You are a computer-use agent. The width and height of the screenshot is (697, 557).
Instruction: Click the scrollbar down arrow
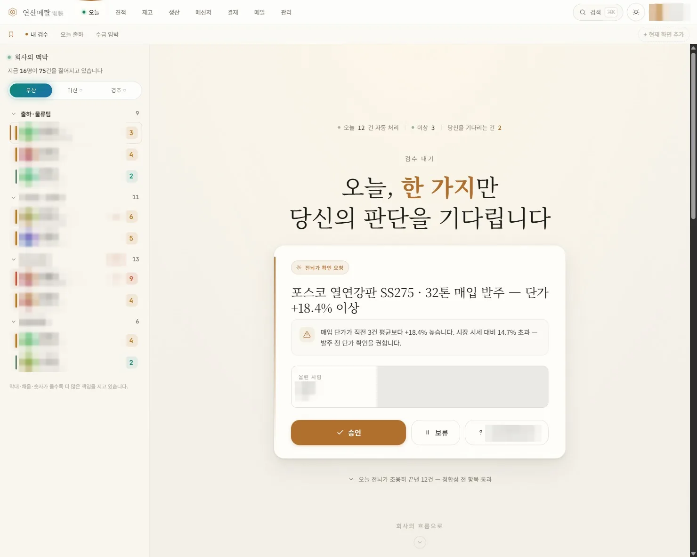pyautogui.click(x=693, y=553)
